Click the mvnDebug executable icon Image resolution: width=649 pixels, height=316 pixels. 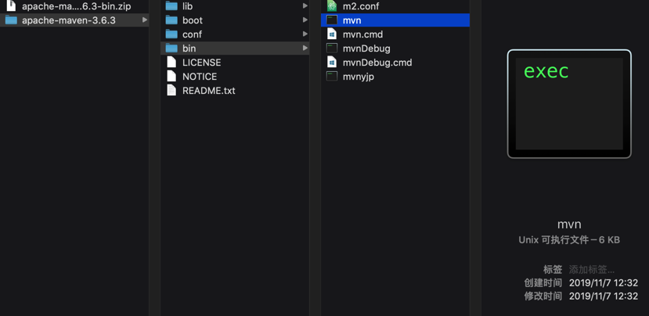pyautogui.click(x=332, y=48)
